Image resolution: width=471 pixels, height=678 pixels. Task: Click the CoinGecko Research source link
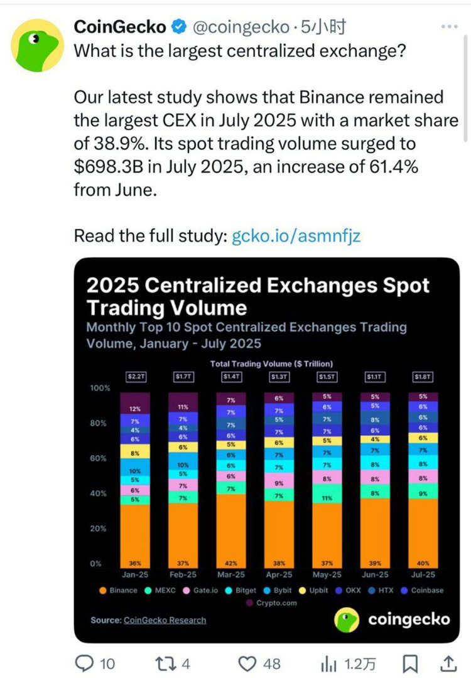click(x=165, y=620)
